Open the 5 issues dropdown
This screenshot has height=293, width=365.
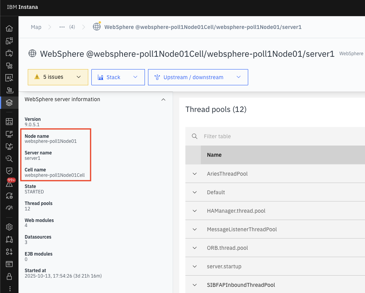point(58,77)
